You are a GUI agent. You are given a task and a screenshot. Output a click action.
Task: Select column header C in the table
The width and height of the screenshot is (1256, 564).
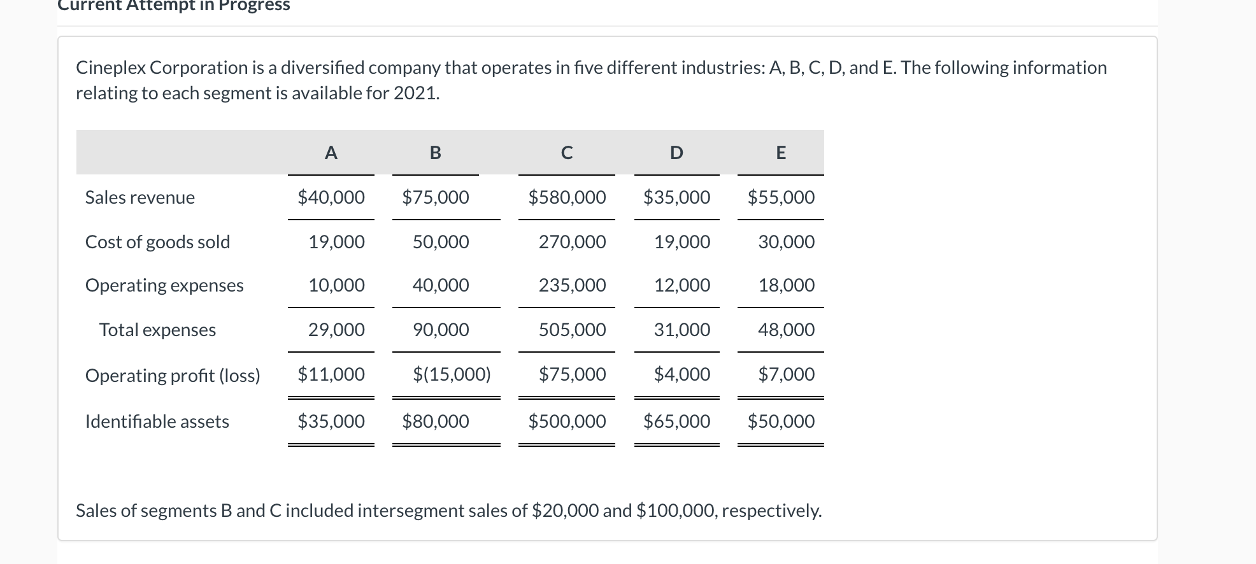(x=566, y=152)
